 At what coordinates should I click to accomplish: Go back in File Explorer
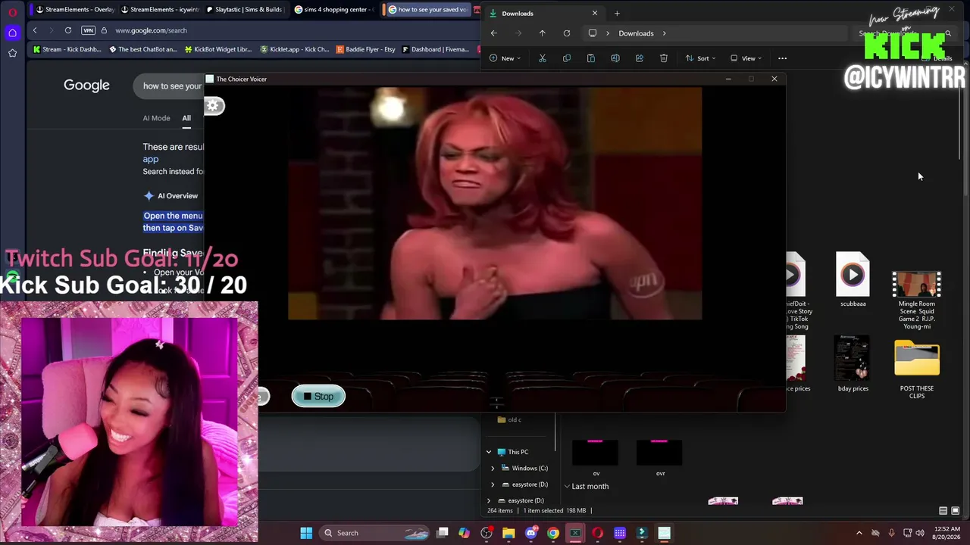click(x=493, y=33)
